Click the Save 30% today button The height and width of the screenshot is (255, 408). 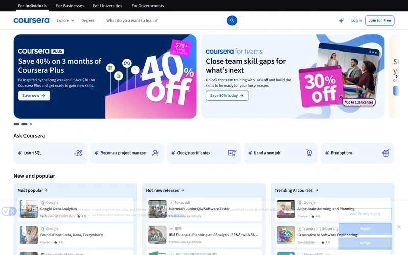pos(227,96)
